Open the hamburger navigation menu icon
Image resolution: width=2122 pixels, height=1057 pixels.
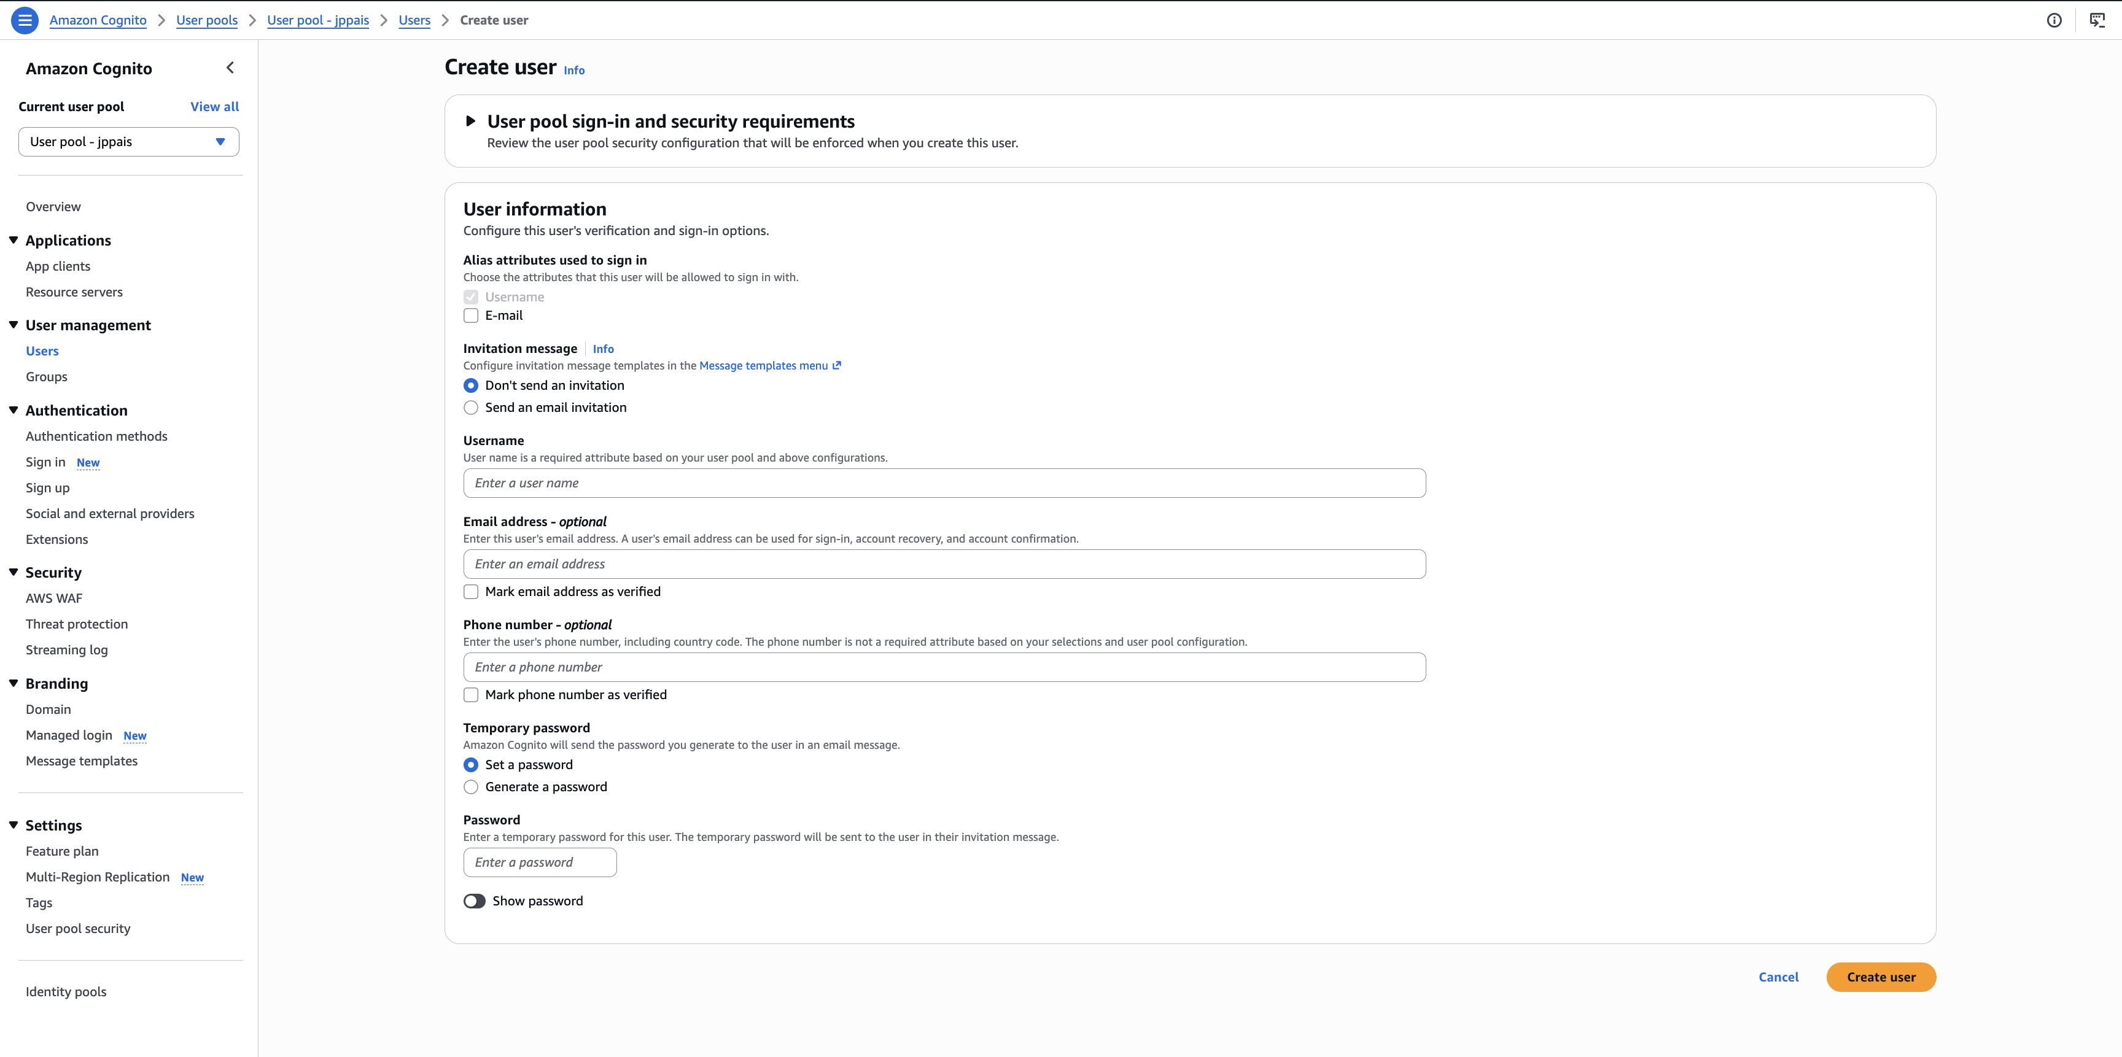coord(25,20)
